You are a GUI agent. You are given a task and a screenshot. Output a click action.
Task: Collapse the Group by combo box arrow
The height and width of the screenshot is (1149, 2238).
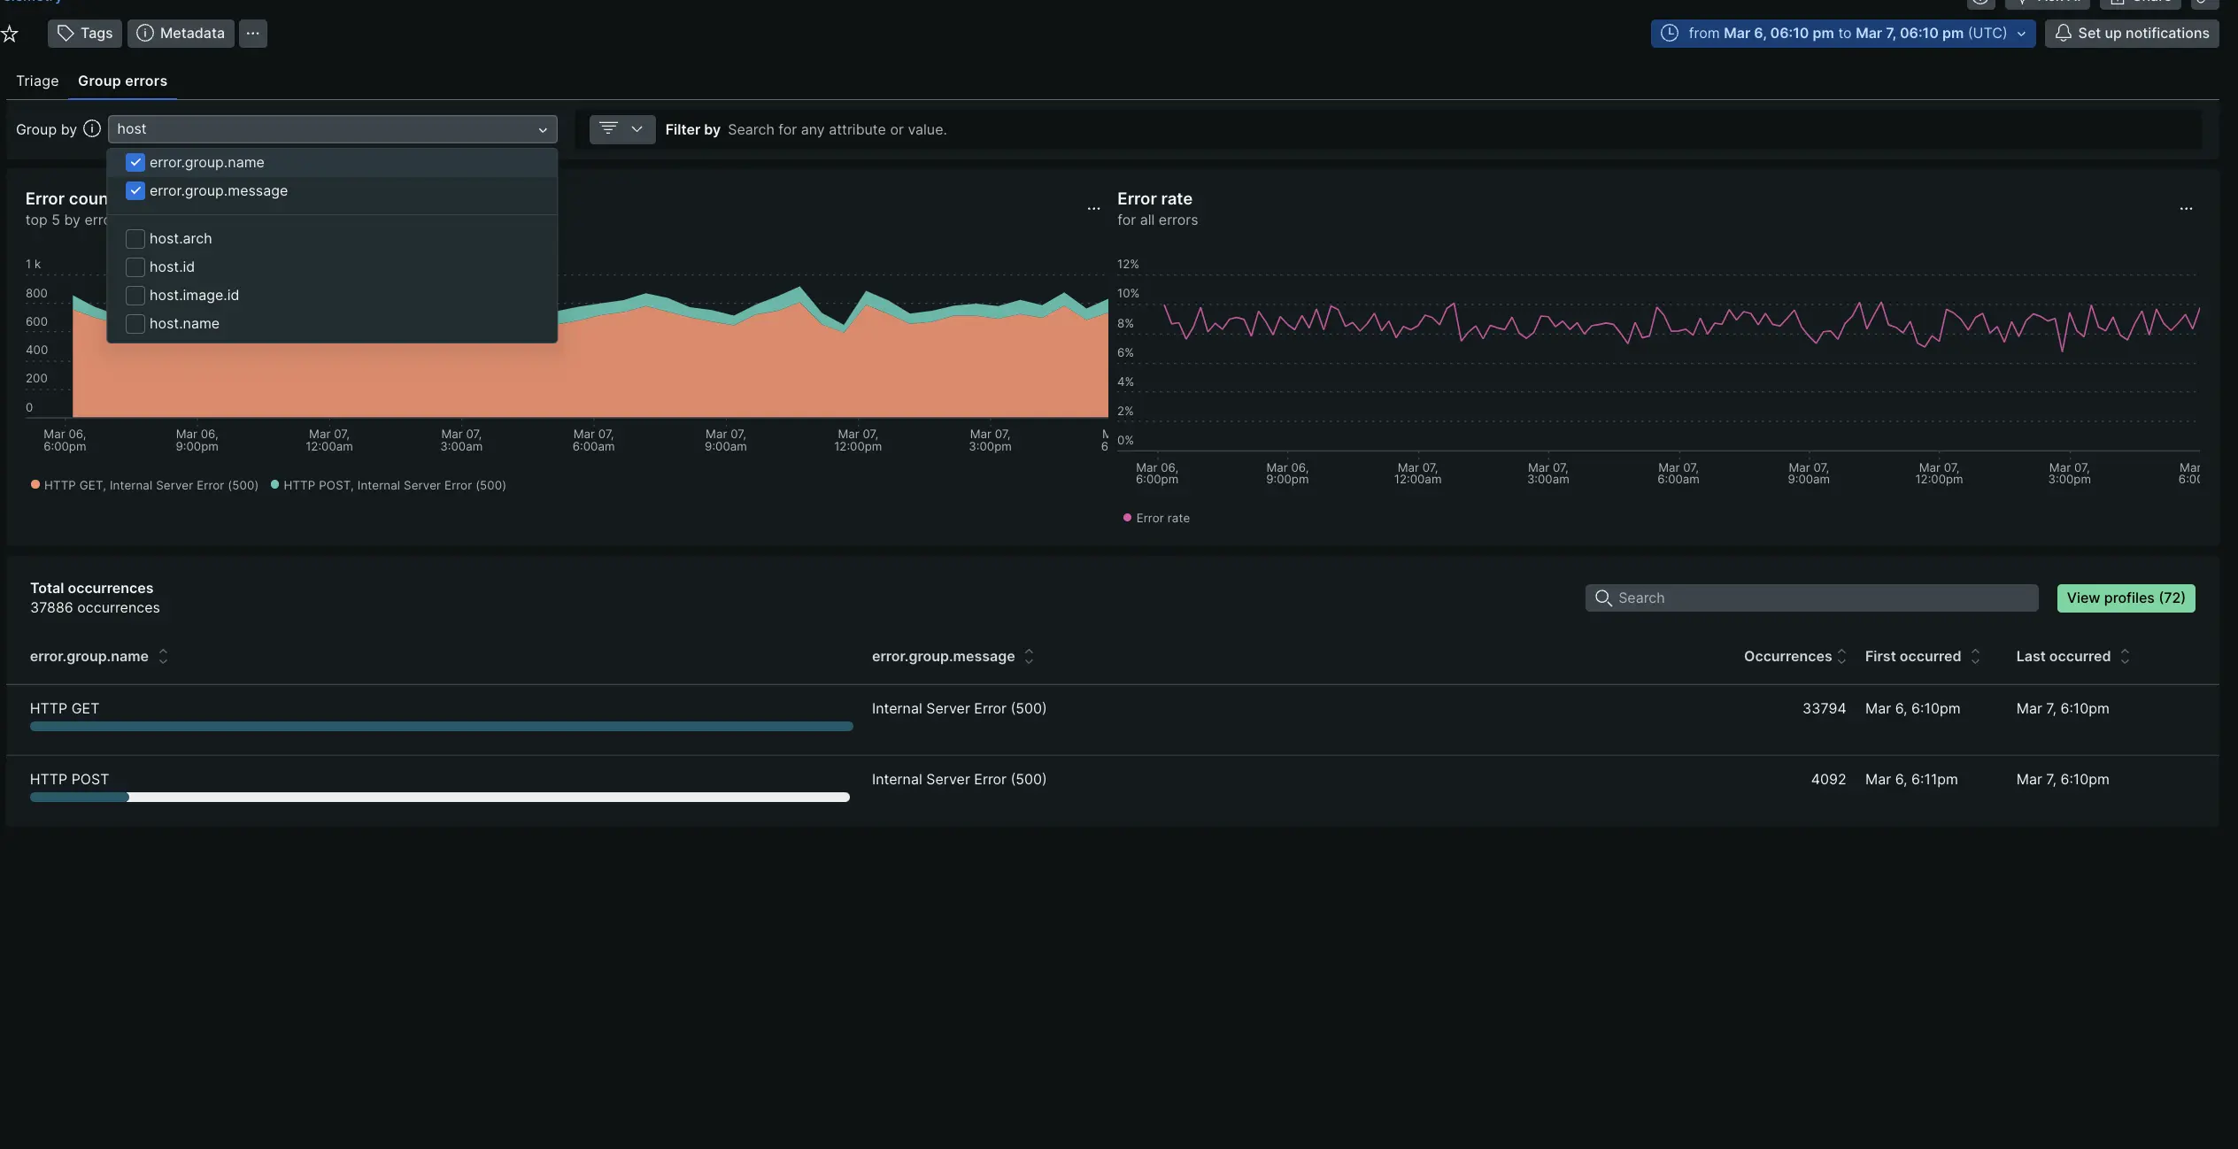[x=543, y=130]
